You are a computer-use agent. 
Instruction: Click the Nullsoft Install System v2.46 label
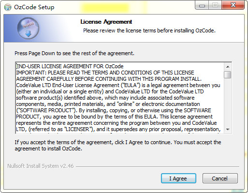pos(41,166)
